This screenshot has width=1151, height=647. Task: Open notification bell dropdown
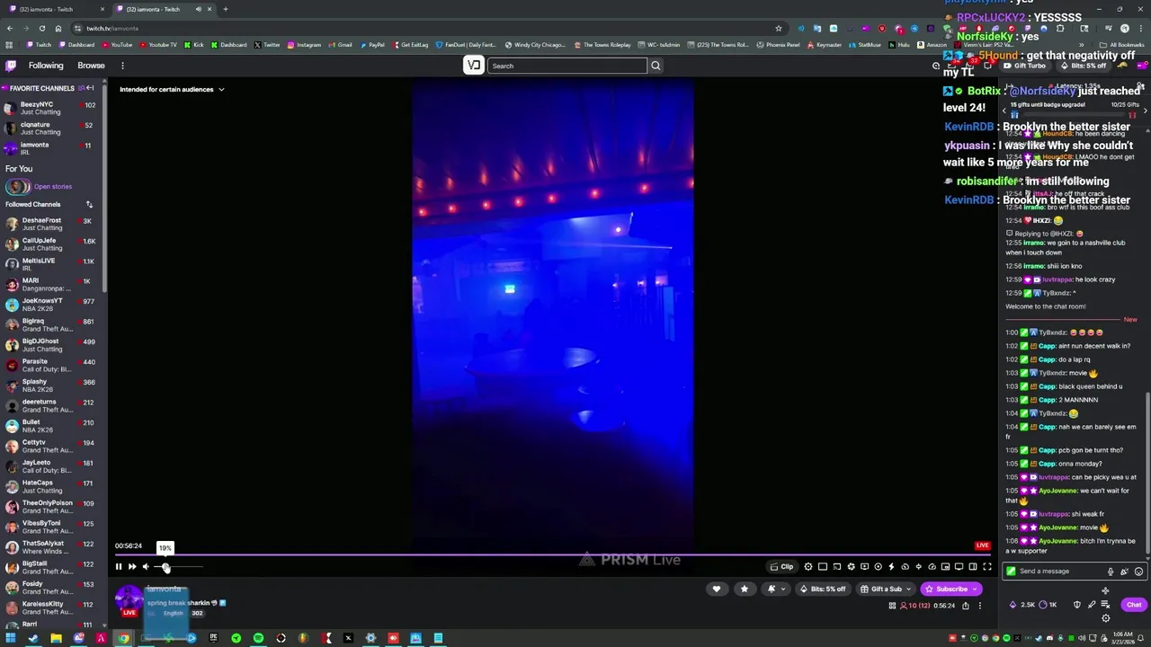point(774,589)
